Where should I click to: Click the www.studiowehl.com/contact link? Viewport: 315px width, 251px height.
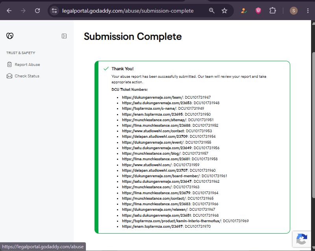(x=153, y=131)
